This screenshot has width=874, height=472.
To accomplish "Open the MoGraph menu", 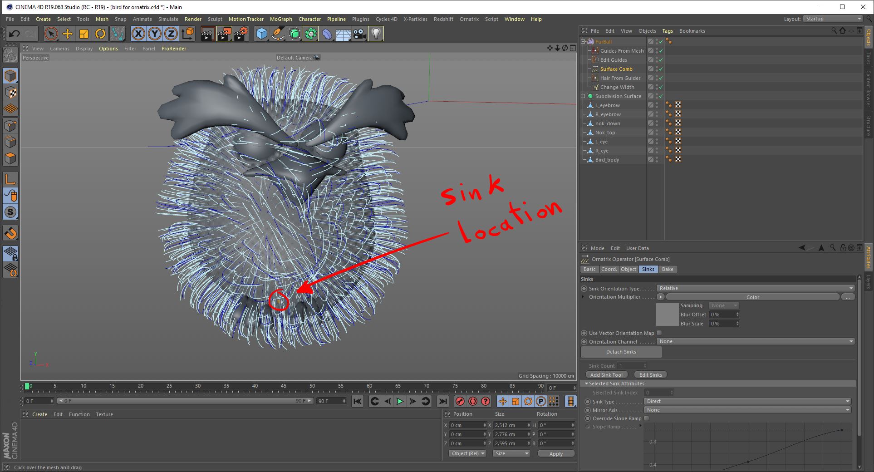I will point(281,19).
